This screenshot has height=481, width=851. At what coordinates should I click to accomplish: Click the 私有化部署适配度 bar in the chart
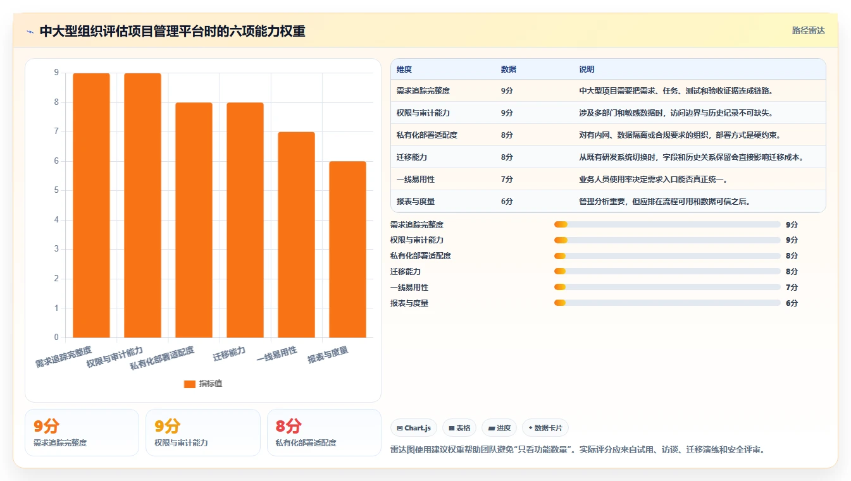pyautogui.click(x=194, y=220)
